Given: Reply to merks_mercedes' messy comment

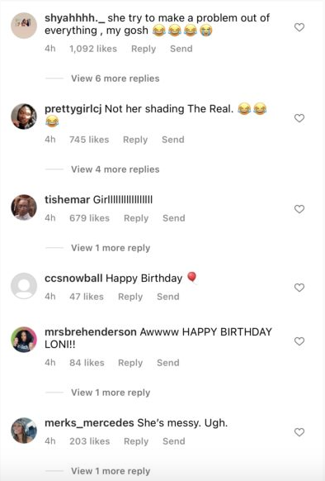Looking at the screenshot, I should pos(136,441).
